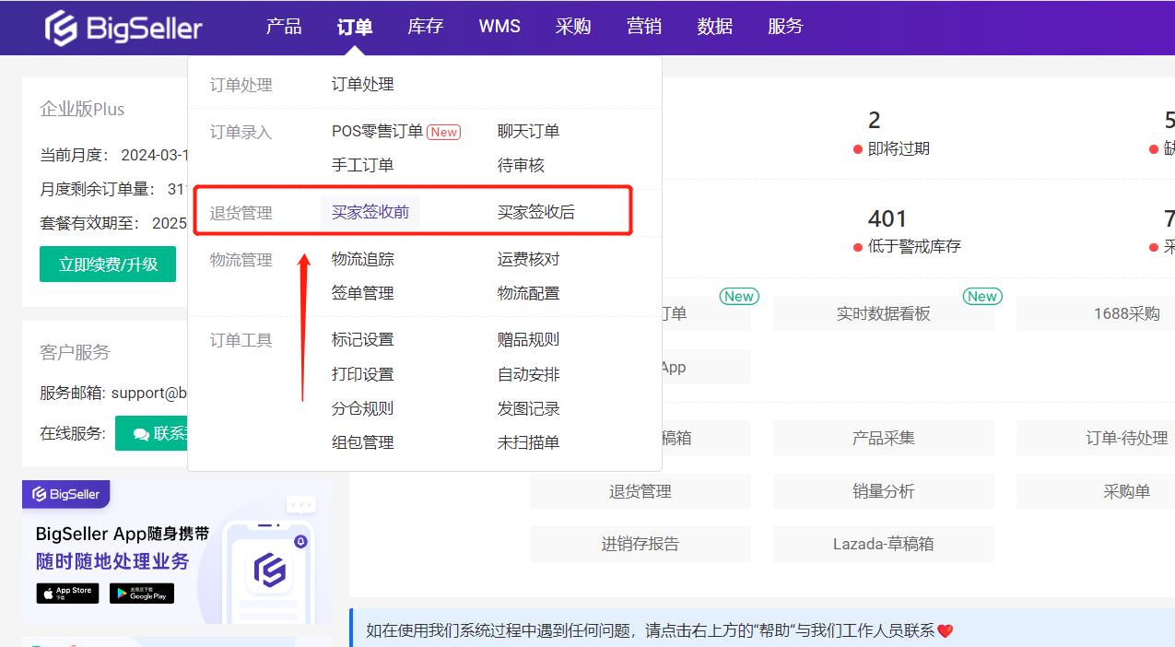Click the Lazada-草稿箱 shortcut
Viewport: 1175px width, 647px height.
[883, 544]
